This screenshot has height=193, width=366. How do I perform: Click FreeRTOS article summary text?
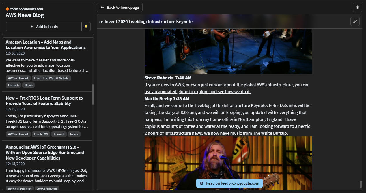[x=47, y=121]
